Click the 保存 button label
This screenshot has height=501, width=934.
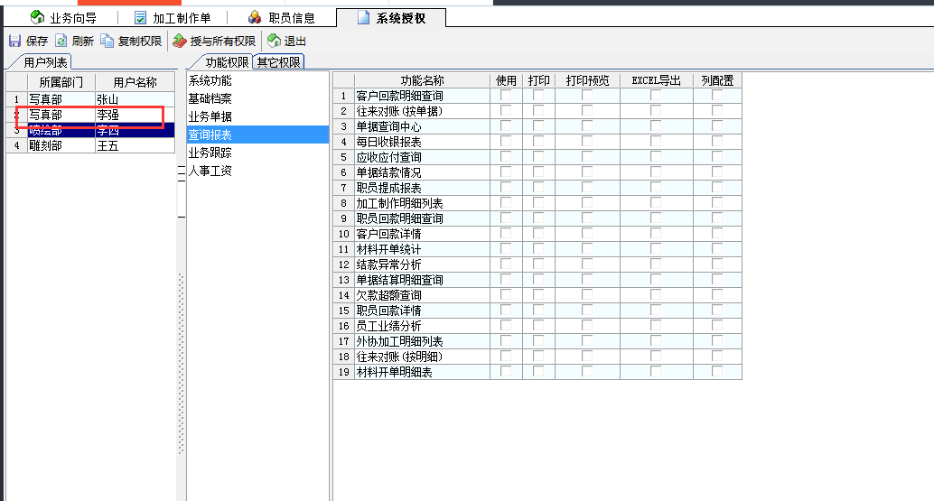tap(37, 41)
